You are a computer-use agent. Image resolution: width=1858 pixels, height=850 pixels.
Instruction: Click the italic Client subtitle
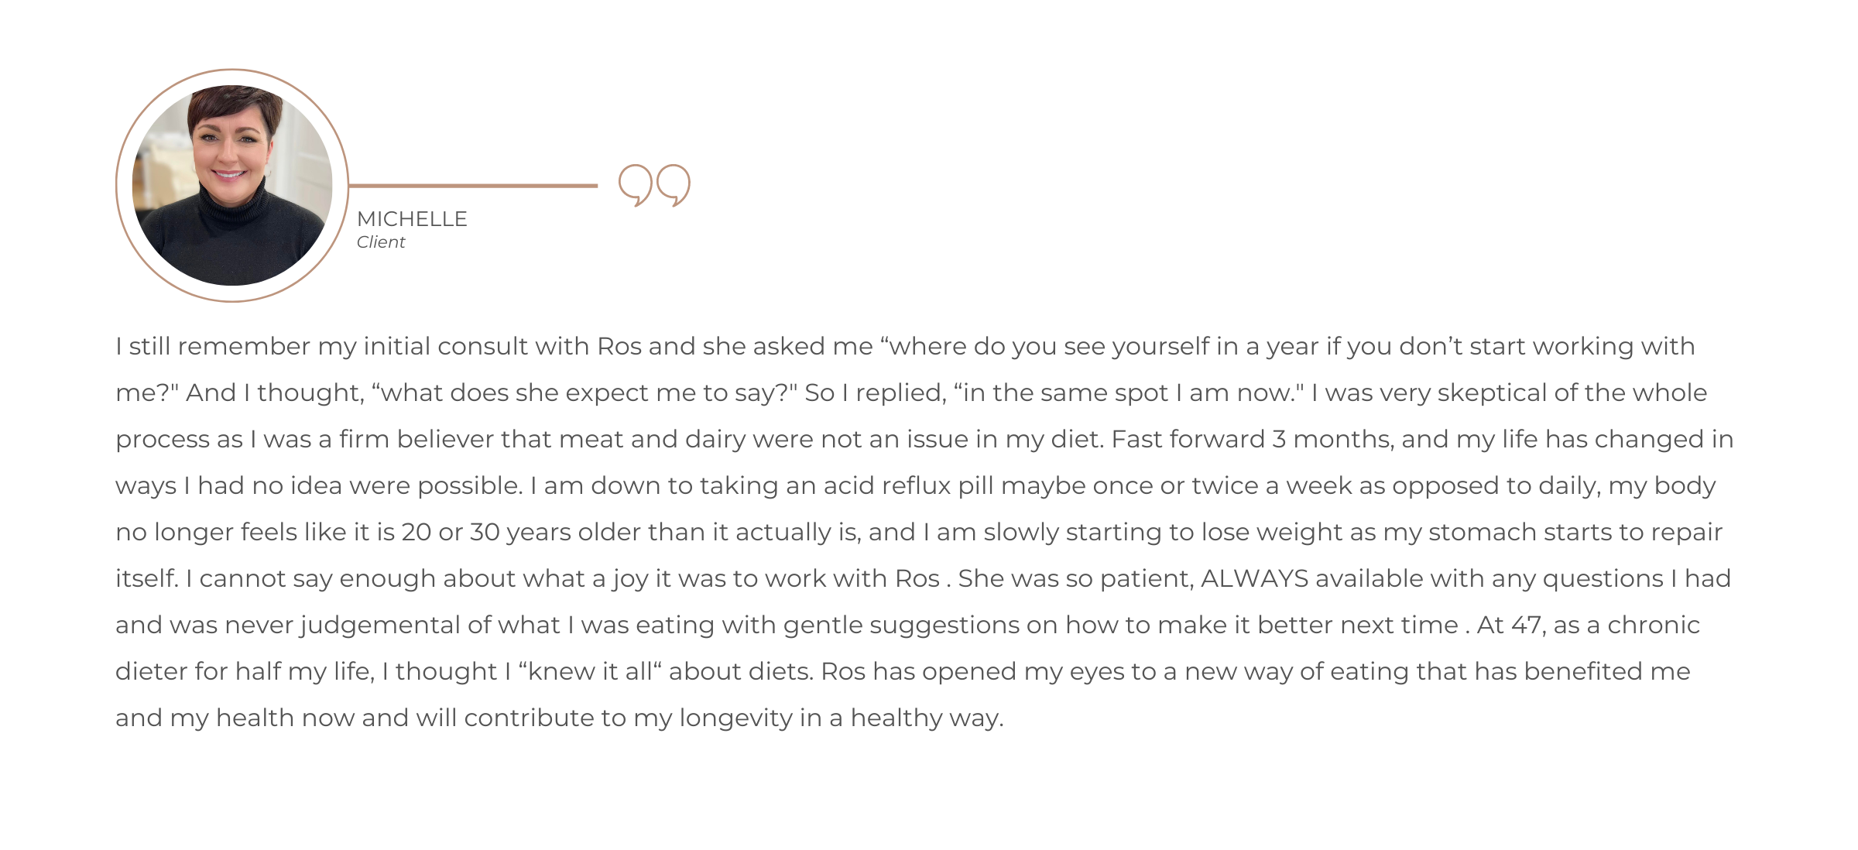coord(381,242)
